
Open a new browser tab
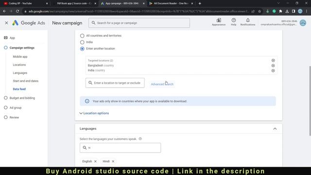(x=200, y=3)
